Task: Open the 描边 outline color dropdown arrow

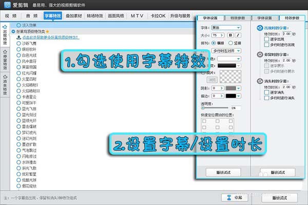Action: [239, 96]
